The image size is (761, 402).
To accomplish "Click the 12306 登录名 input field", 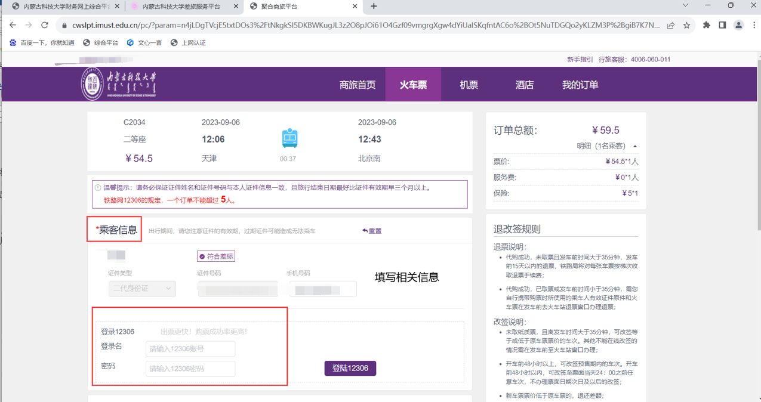I will 190,349.
